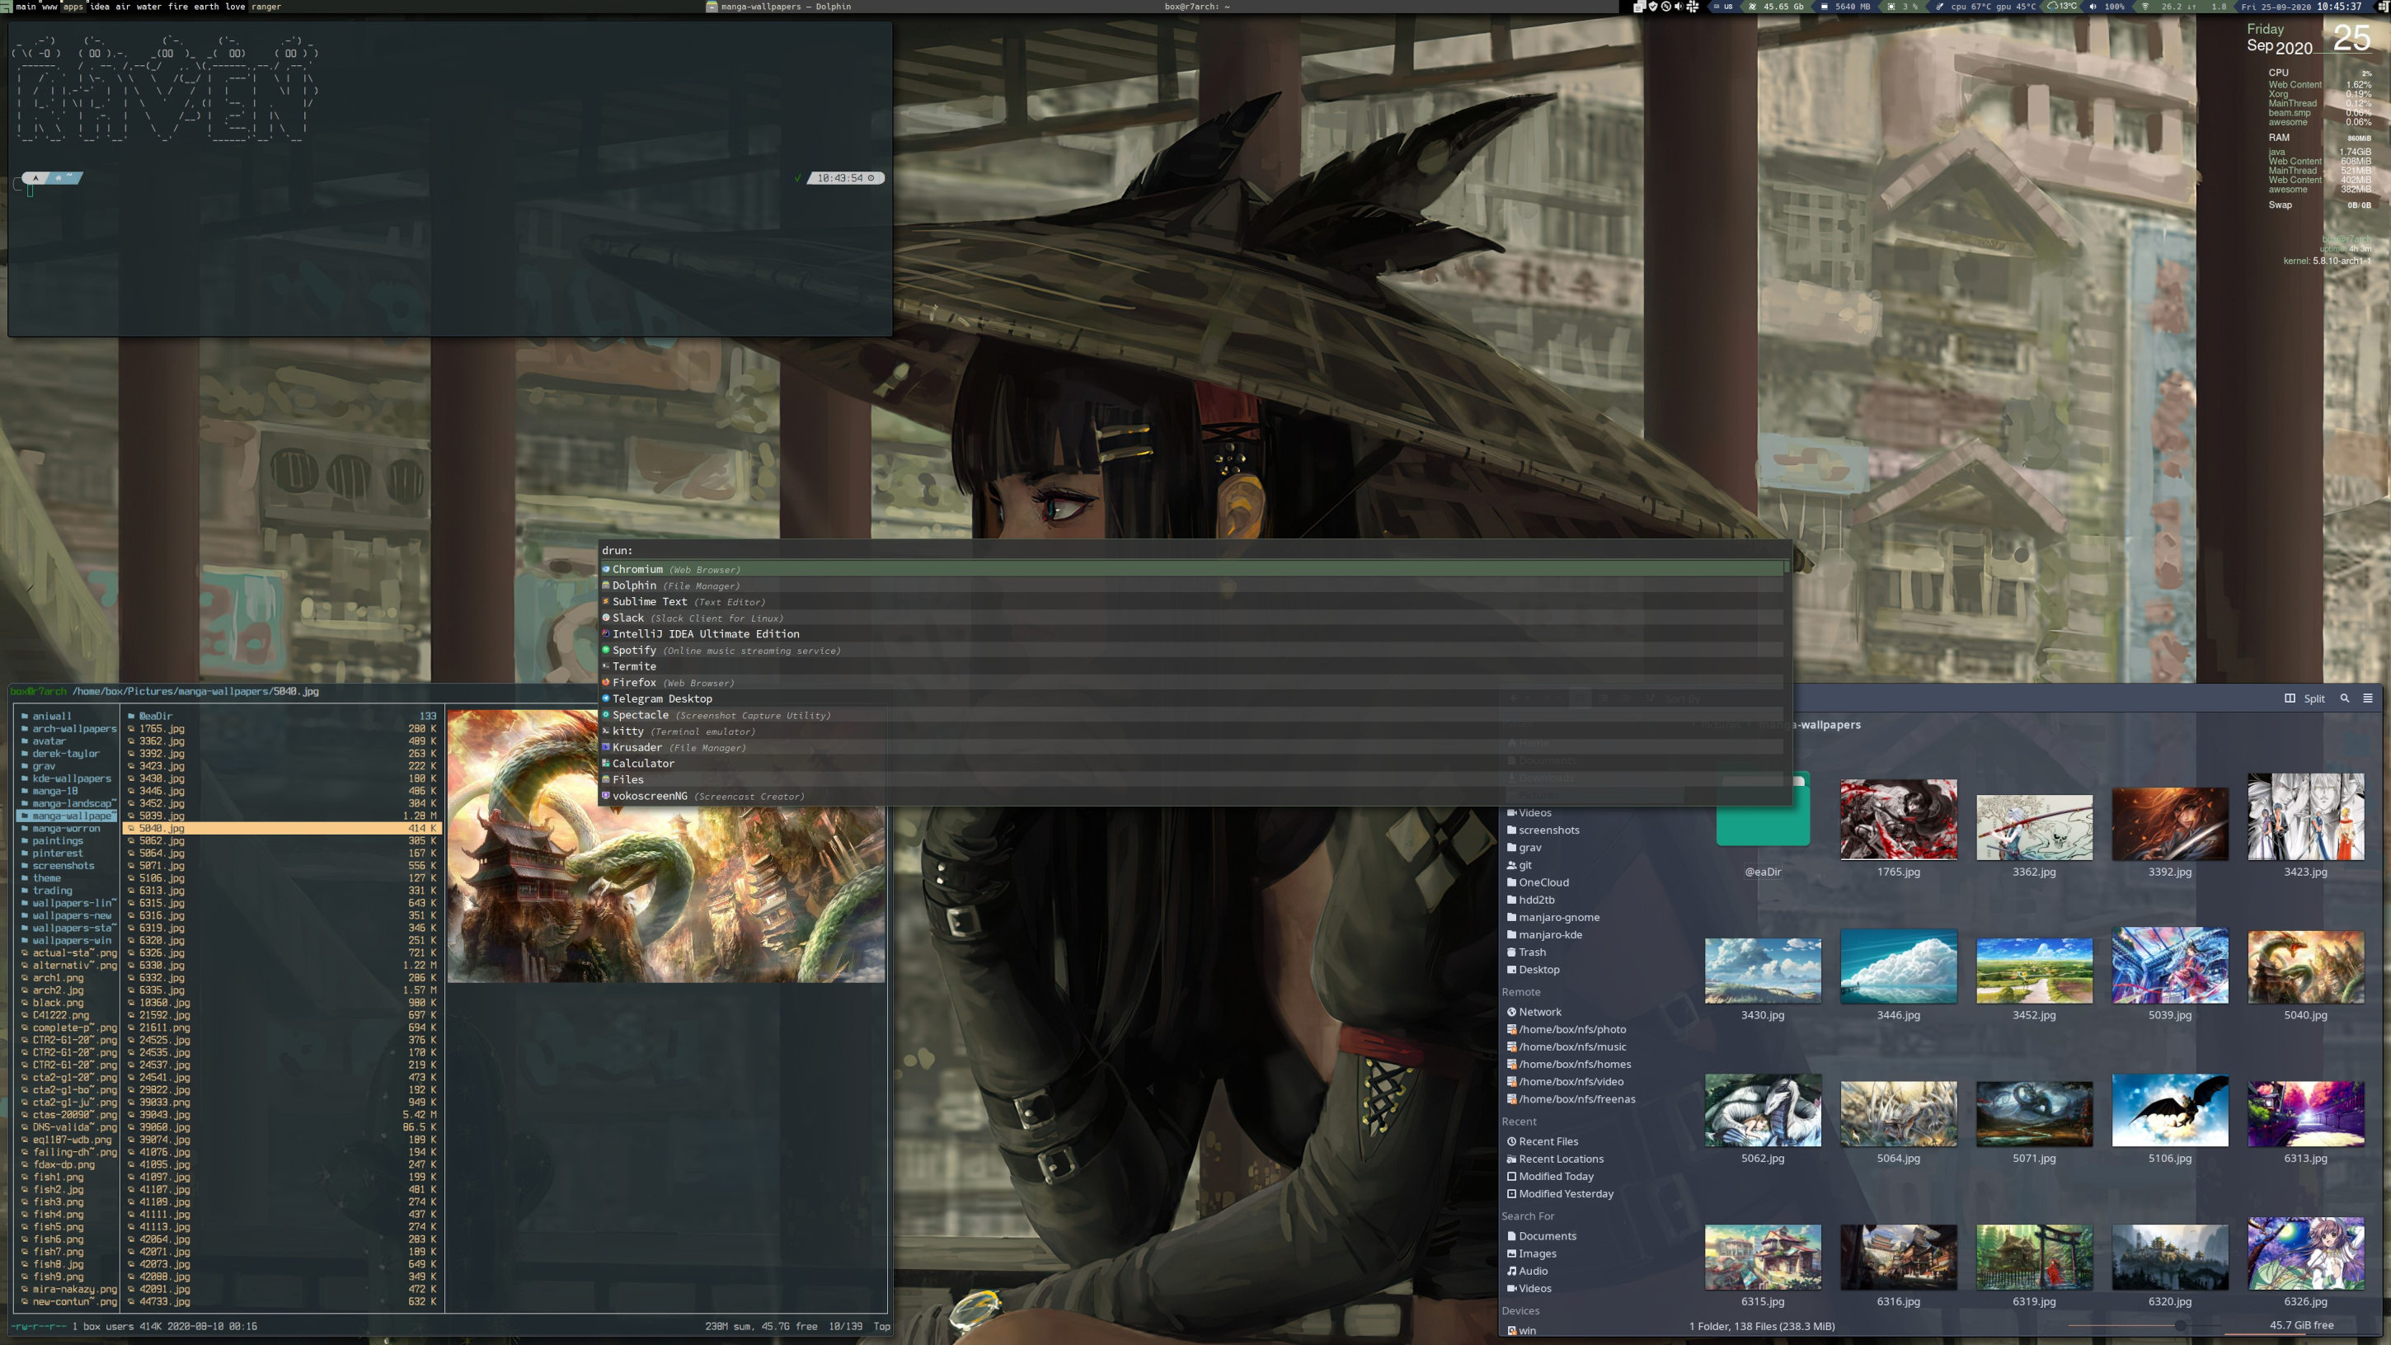Click Slack tray icon in top bar
2391x1345 pixels.
(1693, 7)
